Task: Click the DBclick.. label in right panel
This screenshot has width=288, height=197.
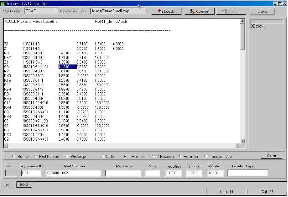Action: point(258,26)
